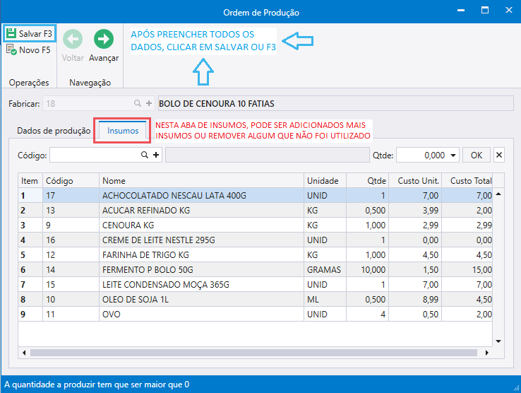Click the Salvar F3 save icon
Viewport: 521px width, 393px height.
[11, 33]
